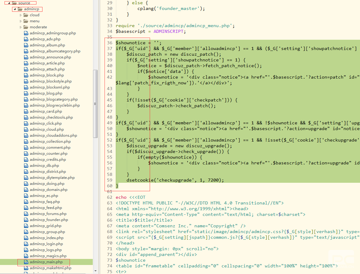Click the admincp folder icon
The image size is (360, 274).
pyautogui.click(x=20, y=9)
